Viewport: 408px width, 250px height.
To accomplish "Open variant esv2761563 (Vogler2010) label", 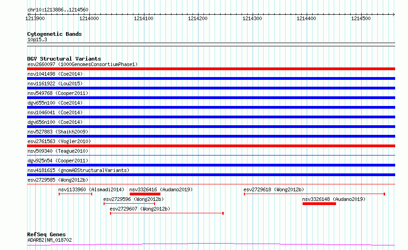I will (59, 141).
